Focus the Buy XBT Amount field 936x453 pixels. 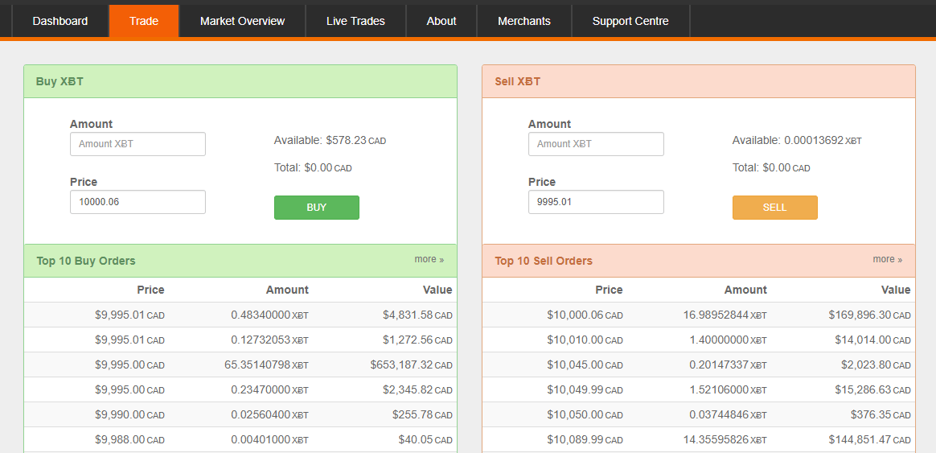[x=138, y=144]
